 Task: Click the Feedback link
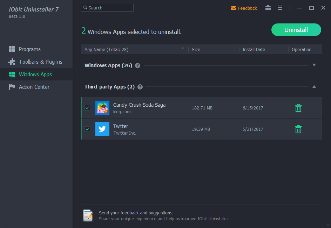pos(244,8)
